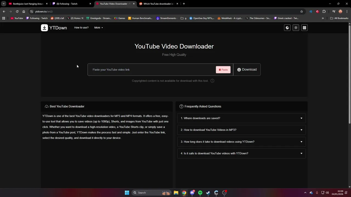Screen dimensions: 351x197
Task: Click the YTDown logo icon
Action: point(44,28)
